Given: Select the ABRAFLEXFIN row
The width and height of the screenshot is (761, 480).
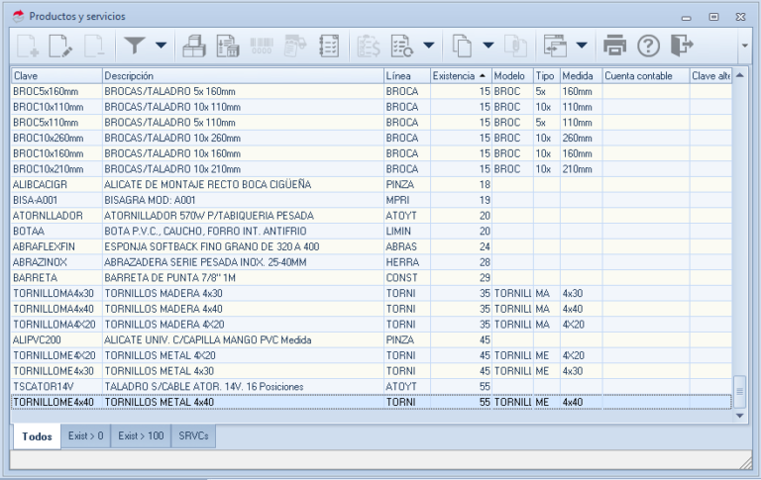Looking at the screenshot, I should coord(372,246).
